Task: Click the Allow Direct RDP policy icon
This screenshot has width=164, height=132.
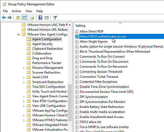Action: [x=77, y=31]
